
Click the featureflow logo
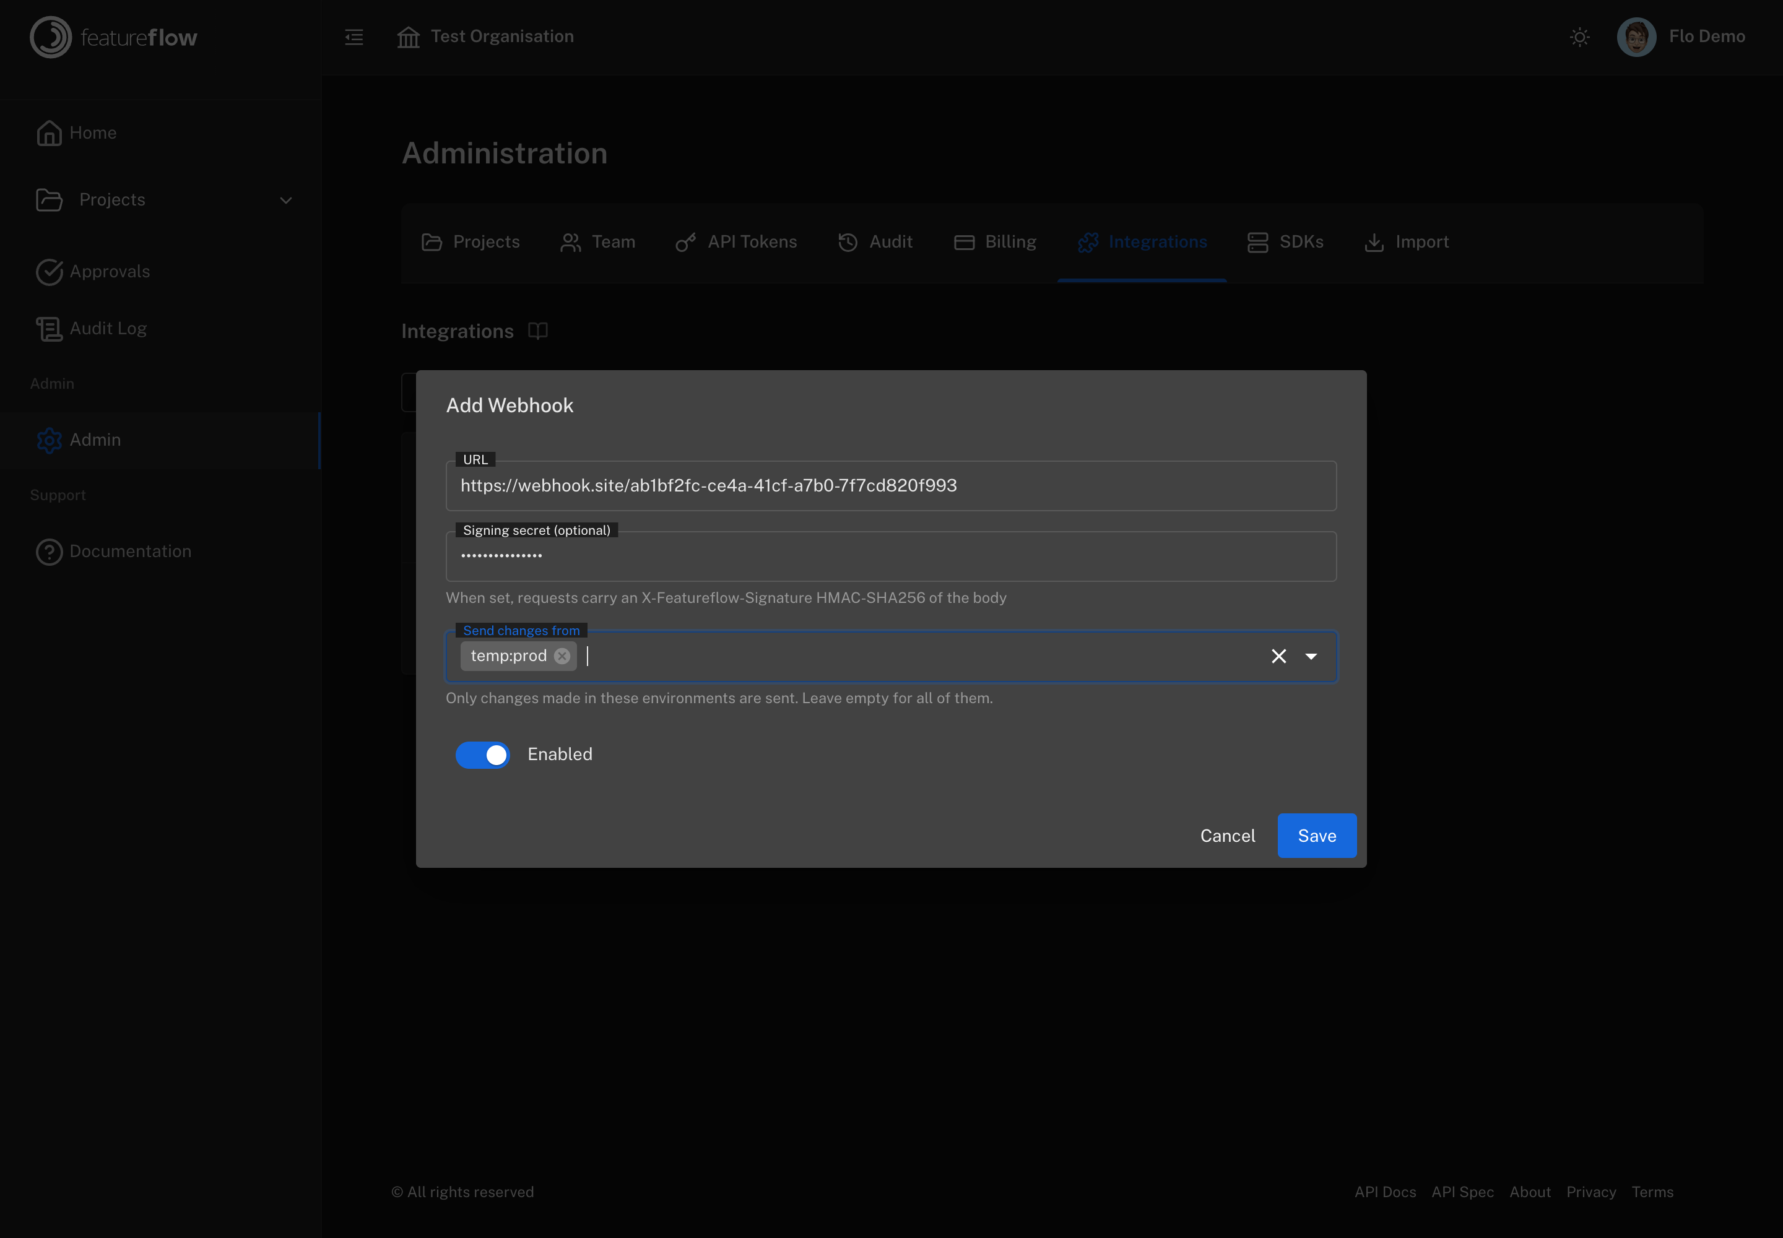[x=114, y=37]
